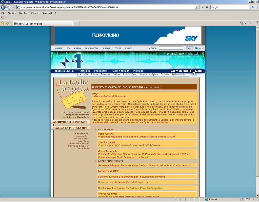Open the PROGRAMMI menu item
Screen dimensions: 259x202
point(101,71)
